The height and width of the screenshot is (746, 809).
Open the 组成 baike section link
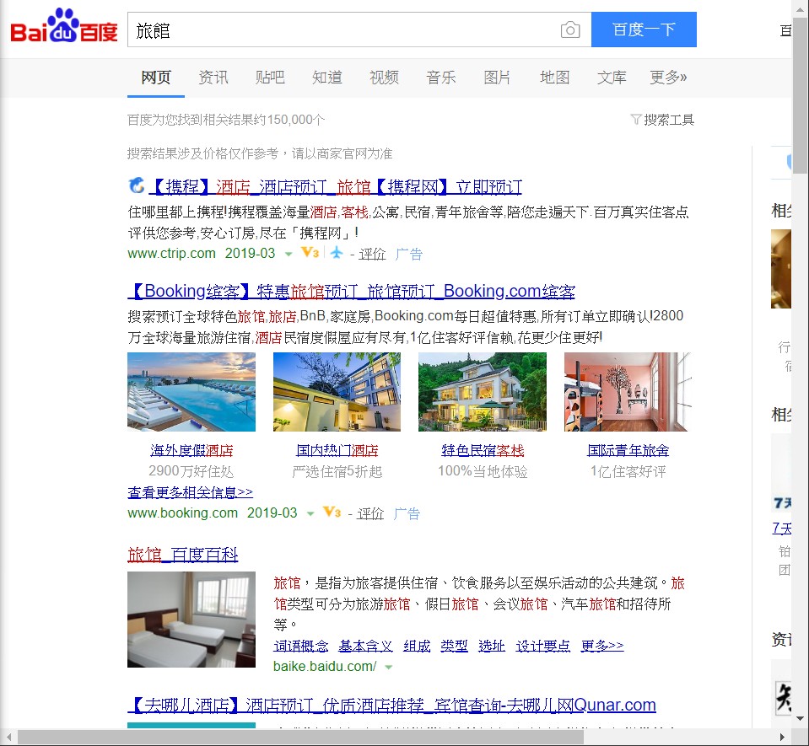[417, 646]
